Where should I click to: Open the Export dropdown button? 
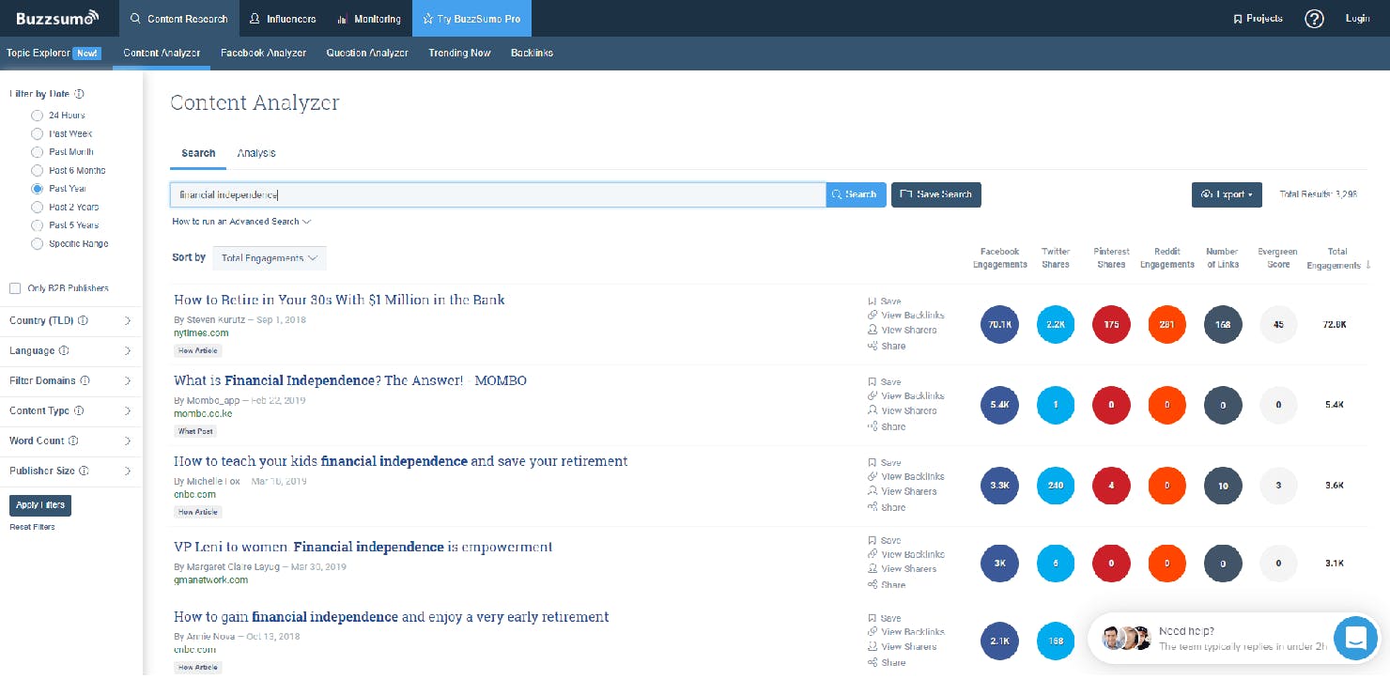pos(1227,194)
